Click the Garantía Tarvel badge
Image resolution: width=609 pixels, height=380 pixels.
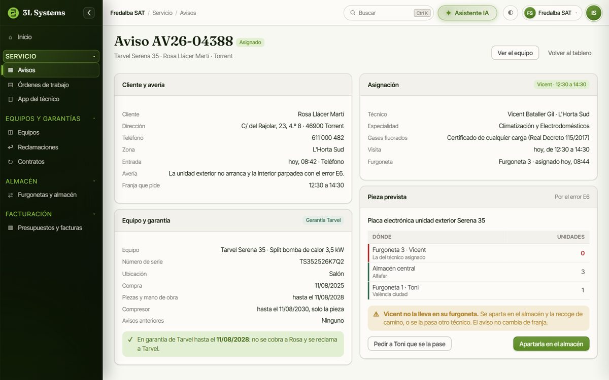coord(323,220)
